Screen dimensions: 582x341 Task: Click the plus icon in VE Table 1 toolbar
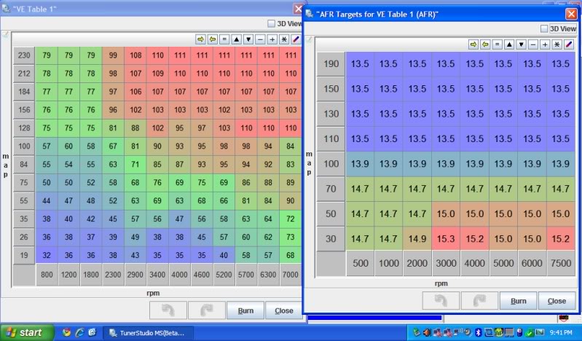point(272,39)
